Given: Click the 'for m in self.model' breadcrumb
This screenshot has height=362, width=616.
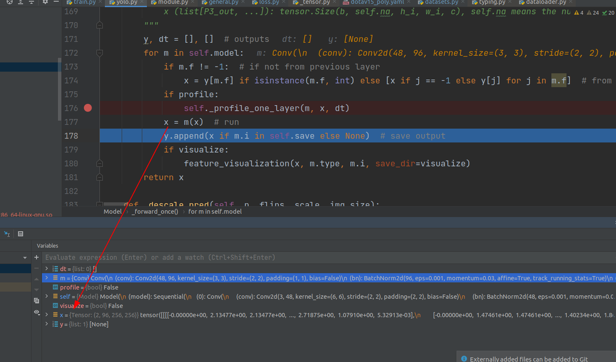Looking at the screenshot, I should click(x=215, y=212).
